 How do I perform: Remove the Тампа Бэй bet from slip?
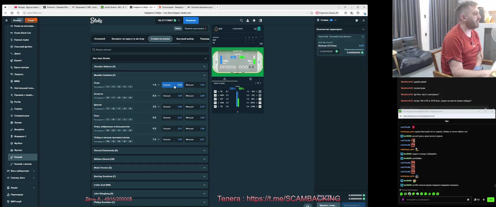point(363,37)
